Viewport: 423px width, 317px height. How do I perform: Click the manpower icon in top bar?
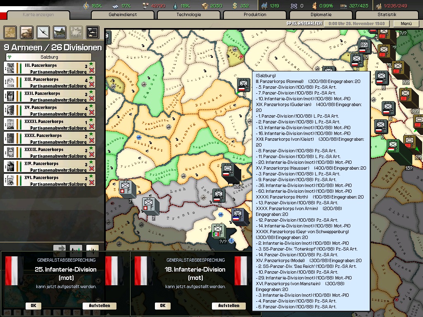264,6
